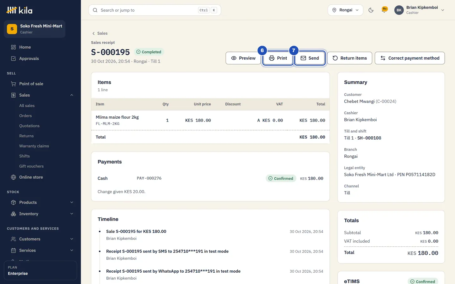This screenshot has height=284, width=455.
Task: Print the receipt S-000195
Action: 278,58
